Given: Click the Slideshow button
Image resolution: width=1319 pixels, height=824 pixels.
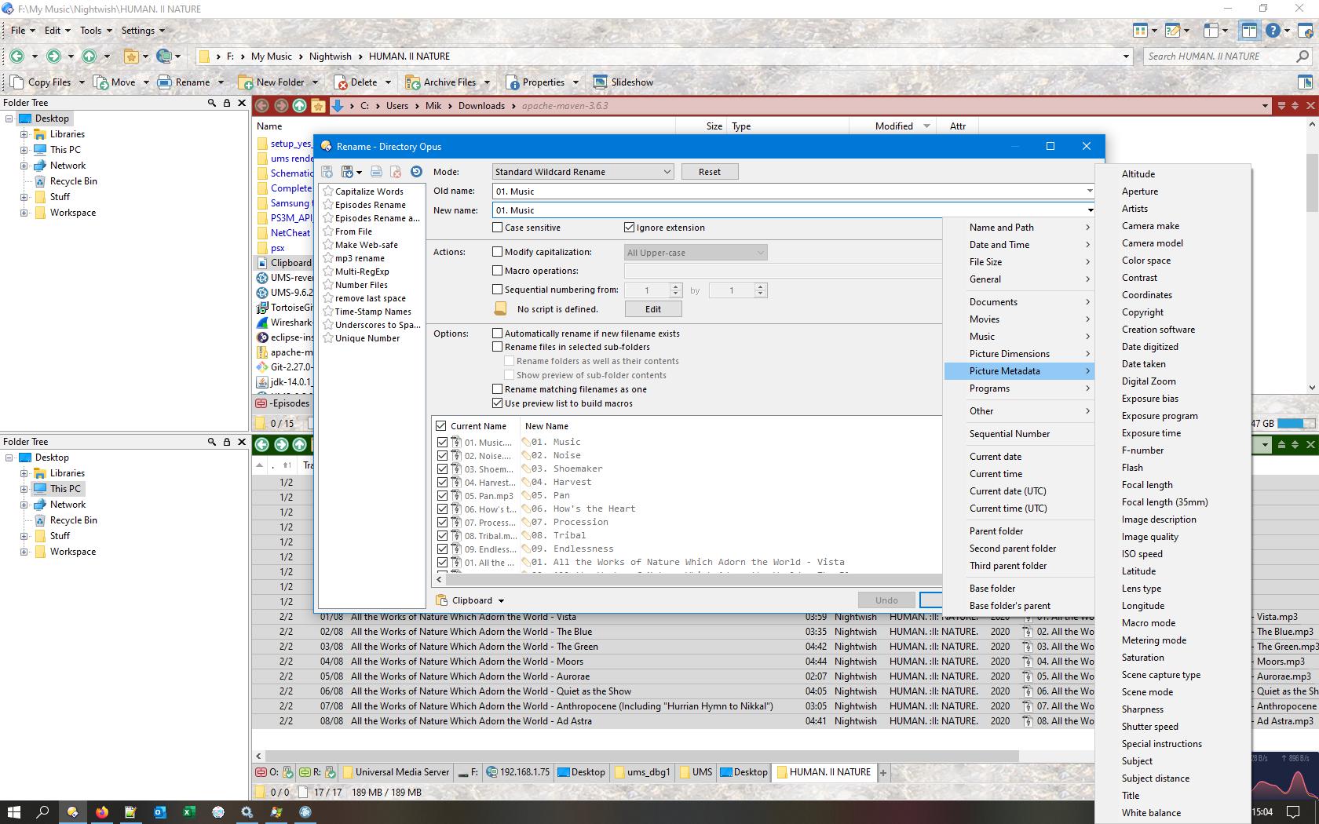Looking at the screenshot, I should coord(623,82).
